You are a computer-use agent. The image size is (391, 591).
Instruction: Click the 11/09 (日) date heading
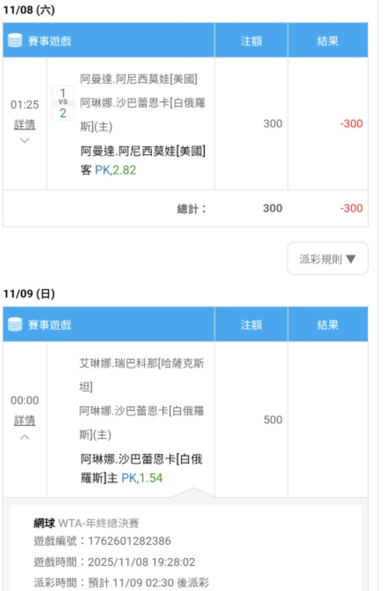pyautogui.click(x=29, y=294)
